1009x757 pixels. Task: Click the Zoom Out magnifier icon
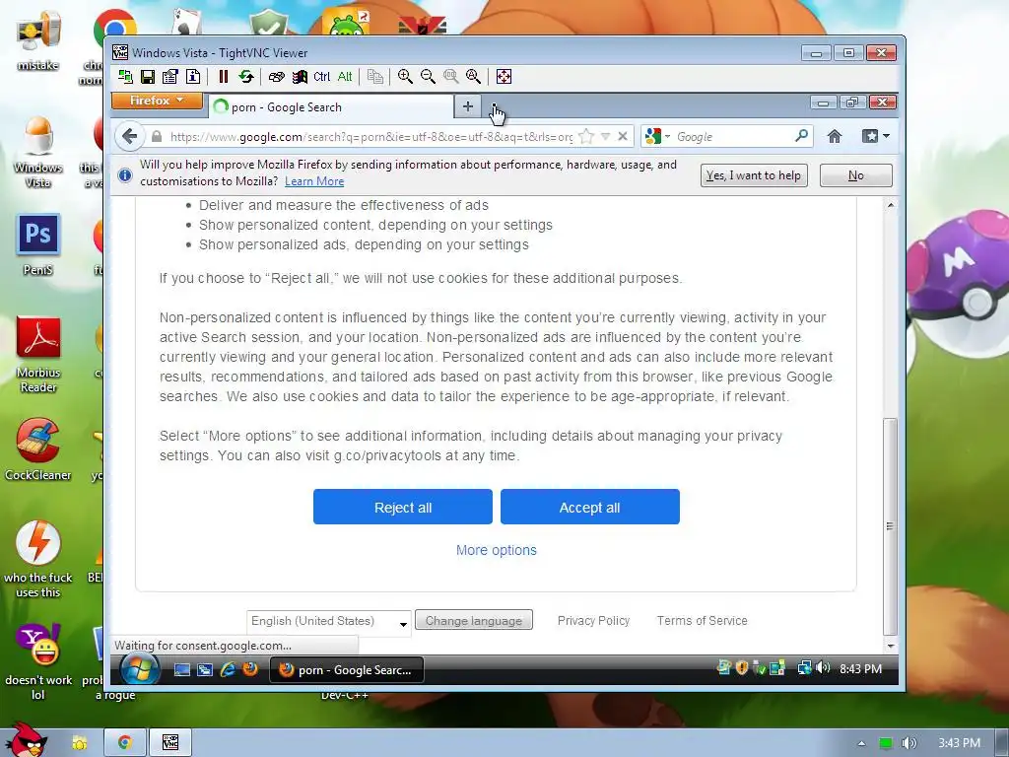[x=428, y=77]
